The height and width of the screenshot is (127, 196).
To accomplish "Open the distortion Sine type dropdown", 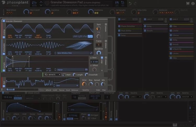I will 67,86.
